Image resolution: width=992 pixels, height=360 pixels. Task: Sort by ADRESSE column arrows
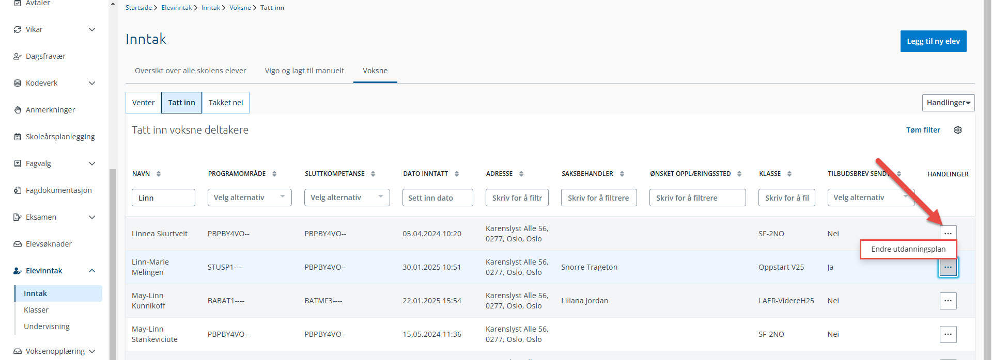pyautogui.click(x=521, y=174)
